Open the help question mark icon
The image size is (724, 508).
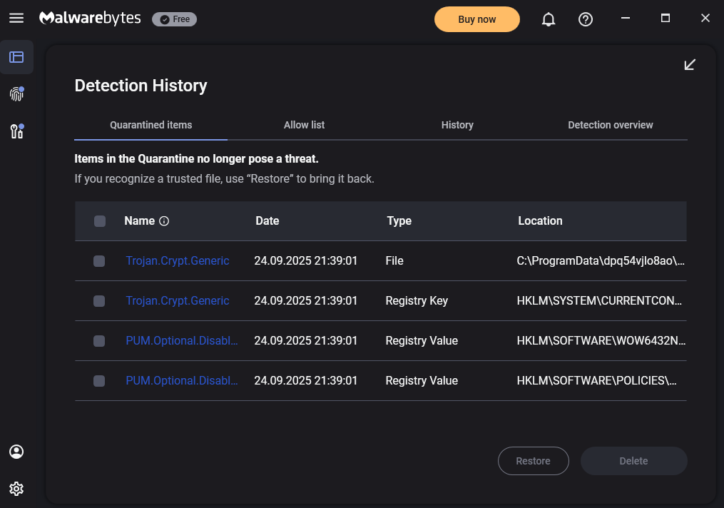click(x=586, y=19)
